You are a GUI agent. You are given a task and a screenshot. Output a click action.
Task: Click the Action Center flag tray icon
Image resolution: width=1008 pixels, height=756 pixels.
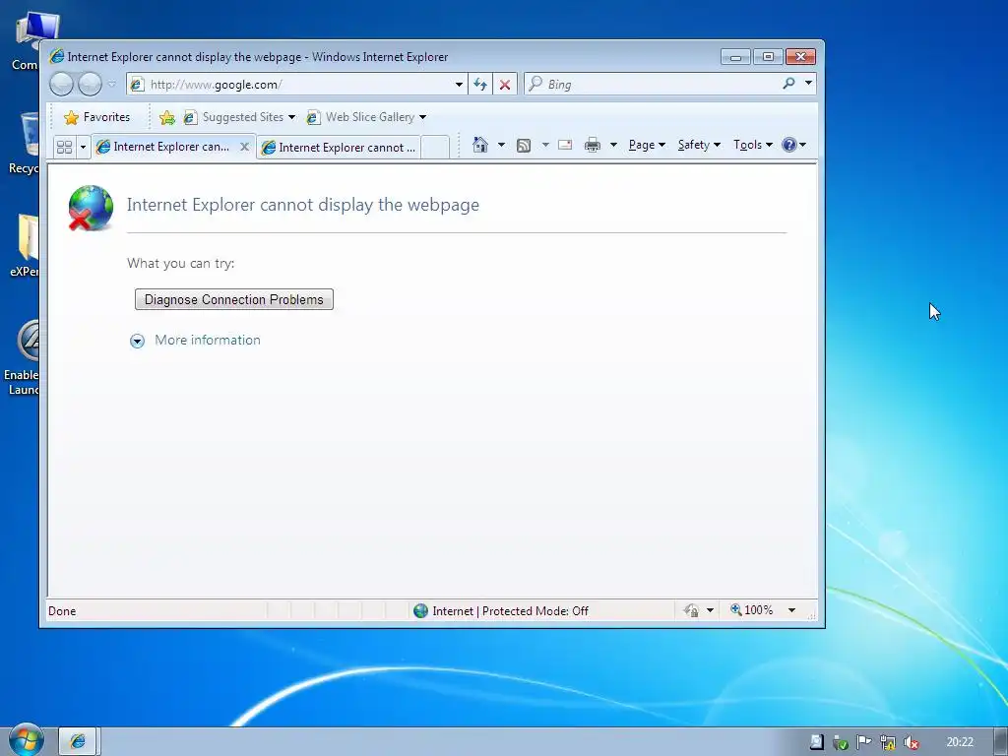point(863,742)
